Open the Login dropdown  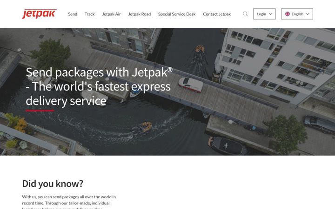pyautogui.click(x=264, y=14)
